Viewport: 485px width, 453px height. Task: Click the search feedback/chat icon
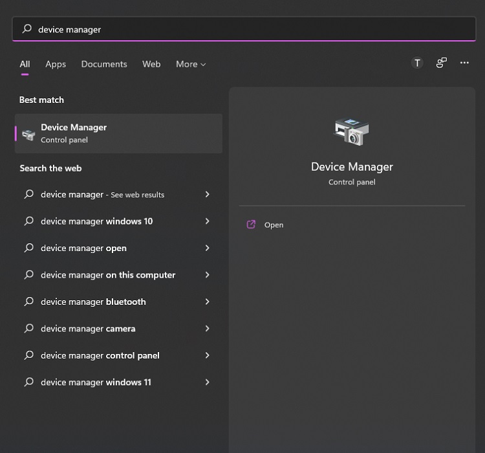pyautogui.click(x=442, y=63)
